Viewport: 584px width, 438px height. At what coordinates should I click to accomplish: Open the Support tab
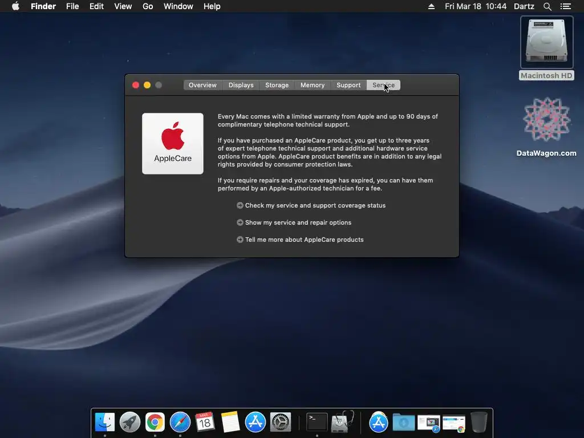point(348,85)
